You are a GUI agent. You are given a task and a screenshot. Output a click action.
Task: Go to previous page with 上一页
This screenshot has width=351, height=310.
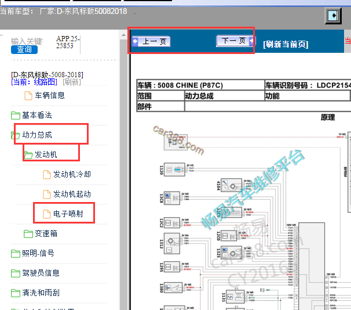pos(151,41)
